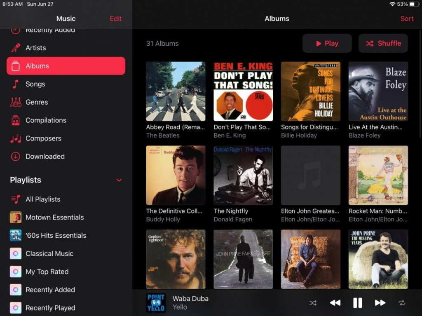
Task: Open the Sort options menu
Action: pyautogui.click(x=407, y=19)
